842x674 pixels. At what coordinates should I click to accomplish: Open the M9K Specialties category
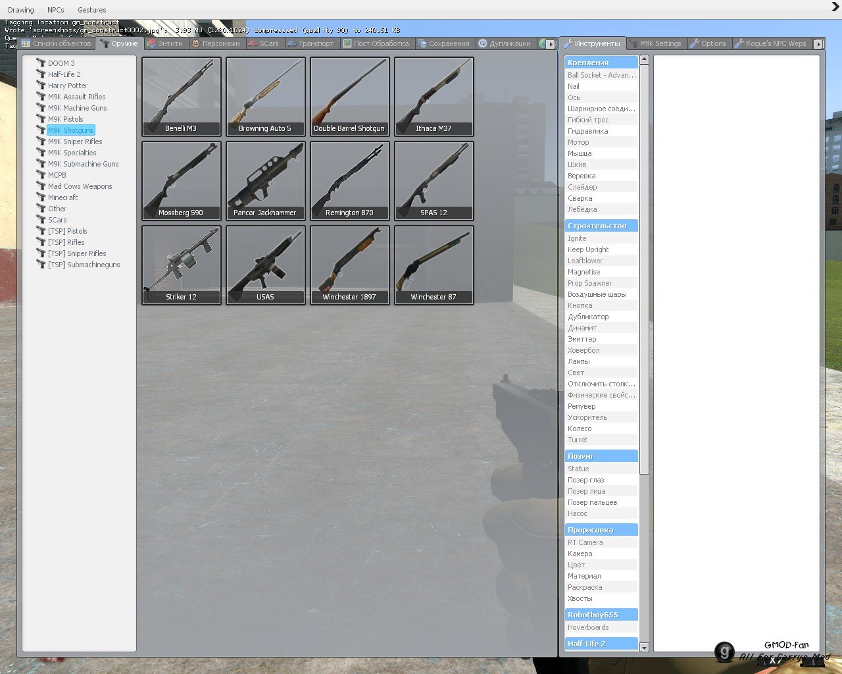(72, 153)
